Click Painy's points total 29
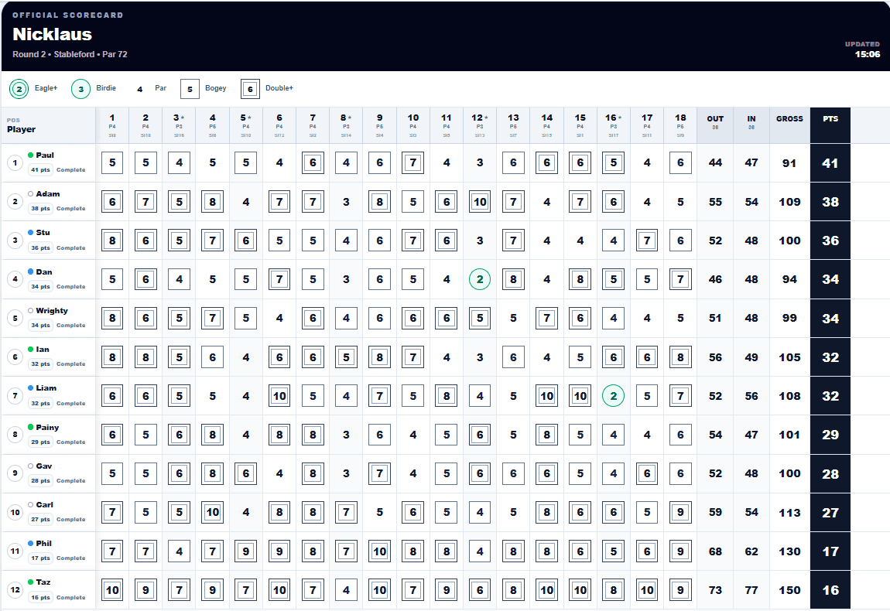This screenshot has height=611, width=890. 830,435
